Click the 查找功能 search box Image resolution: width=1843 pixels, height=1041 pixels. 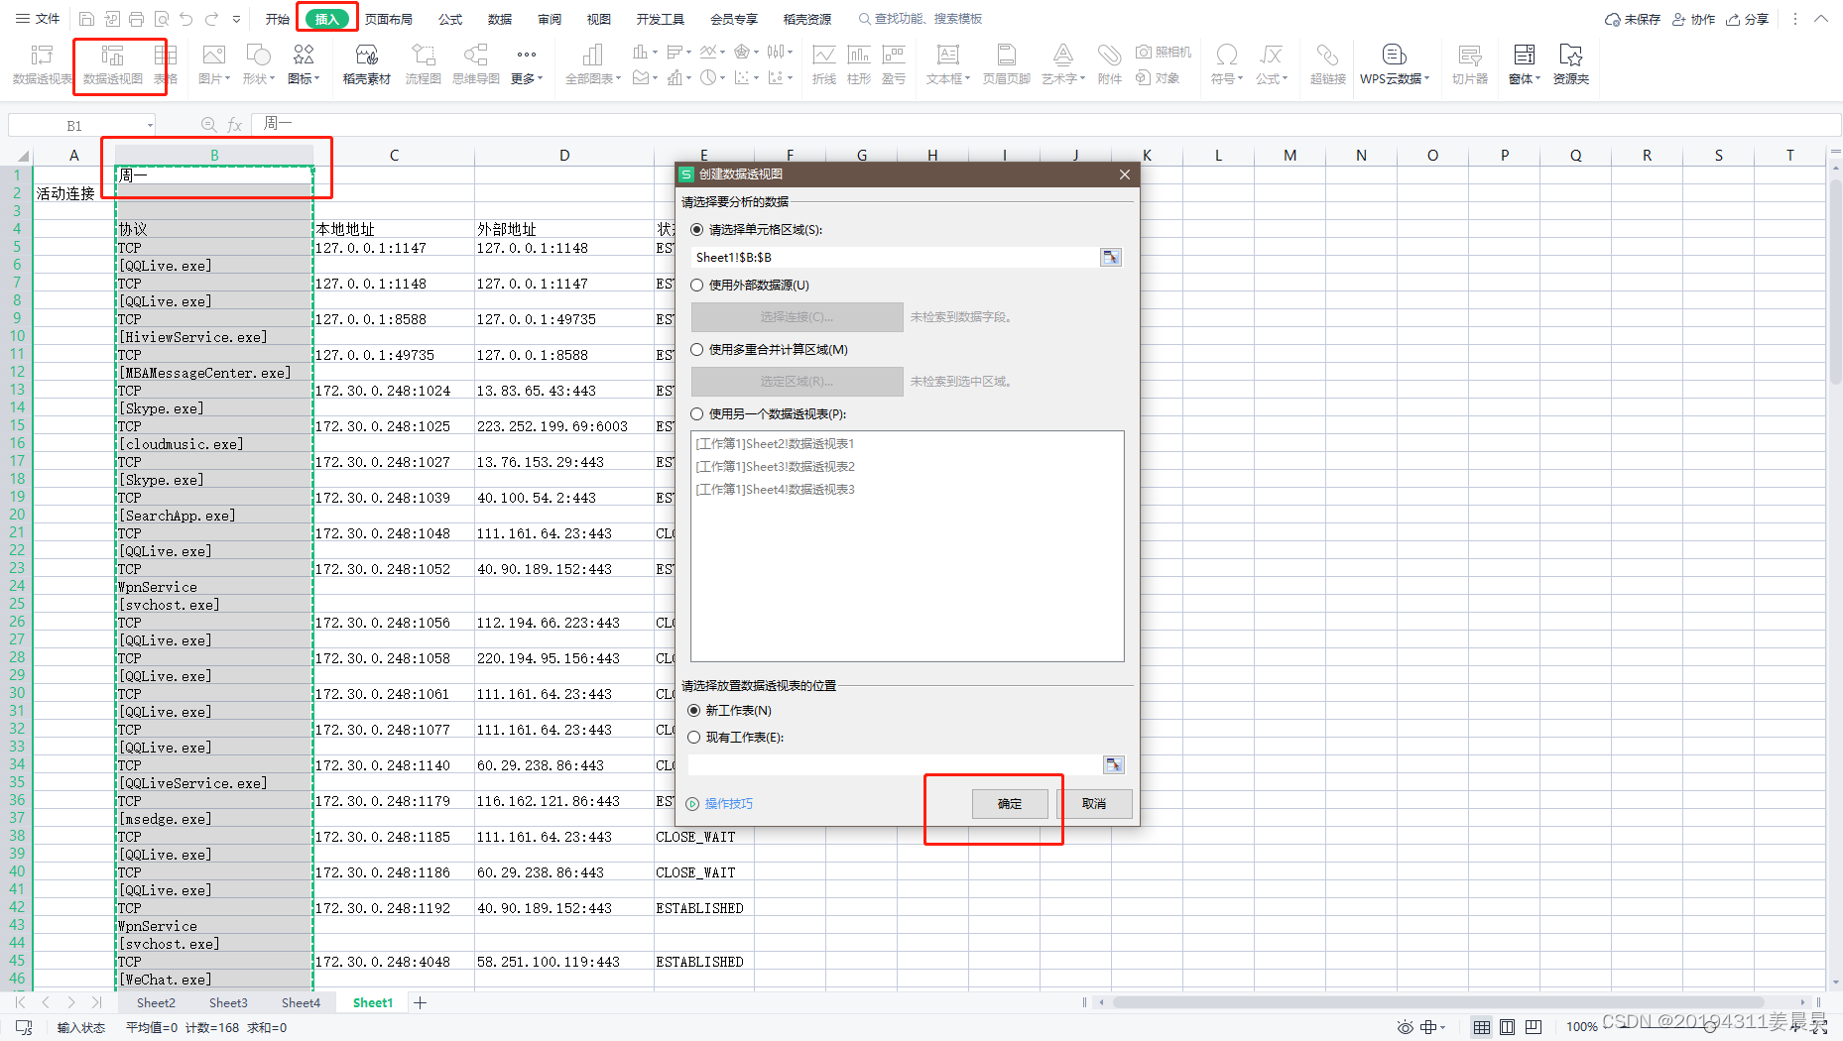(921, 19)
